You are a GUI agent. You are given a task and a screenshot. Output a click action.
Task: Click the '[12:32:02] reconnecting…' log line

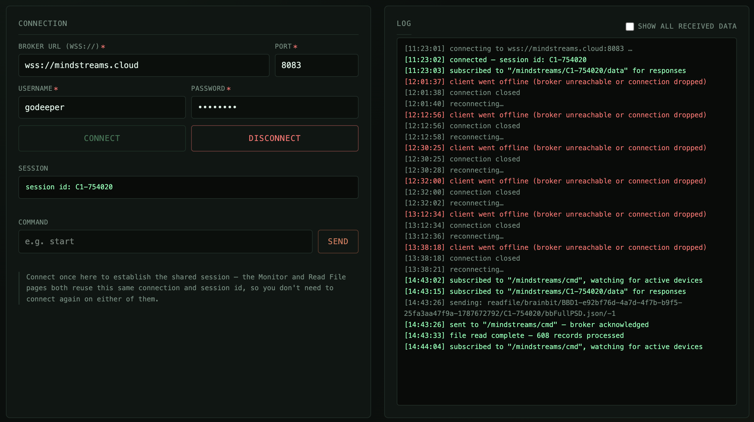[454, 203]
